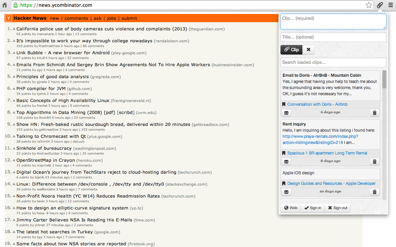Viewport: 396px width, 247px height.
Task: Click the 'Apple iOS design' clip text
Action: [298, 173]
